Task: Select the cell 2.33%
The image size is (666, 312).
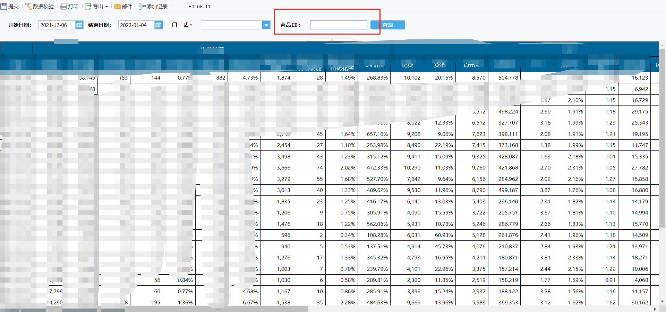Action: click(x=575, y=258)
